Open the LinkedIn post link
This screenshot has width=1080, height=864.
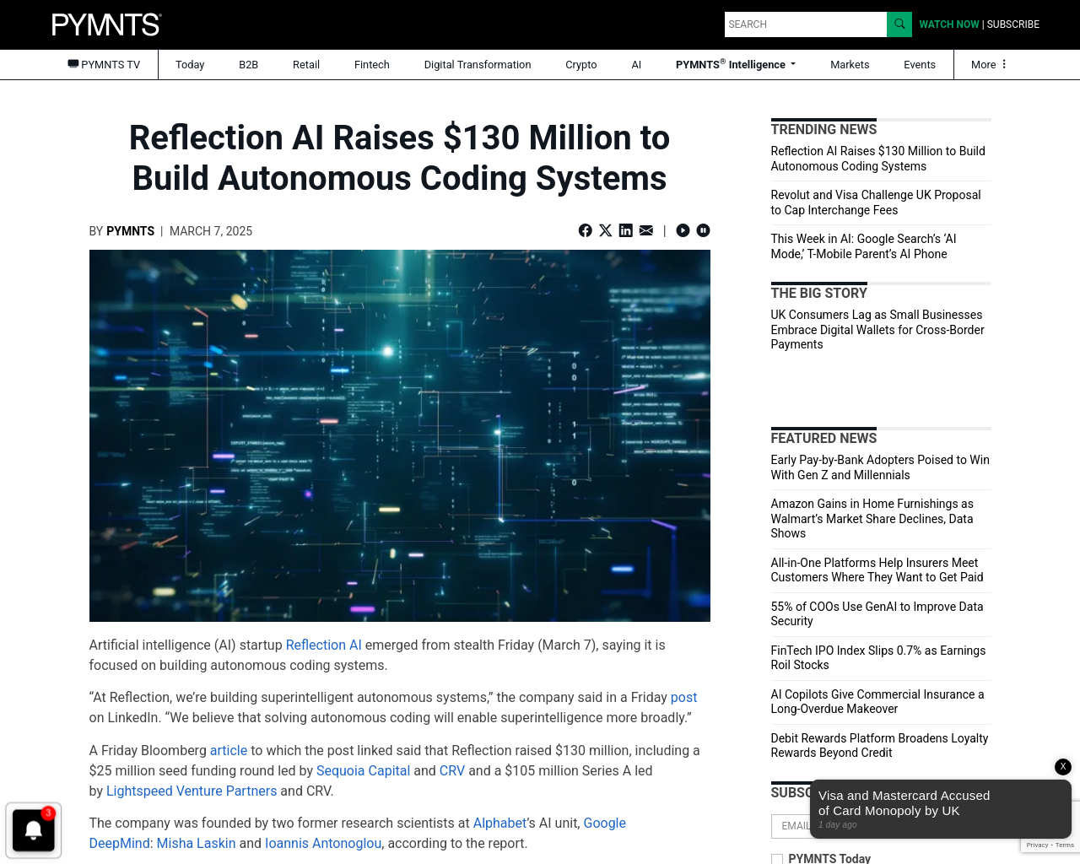(x=683, y=697)
